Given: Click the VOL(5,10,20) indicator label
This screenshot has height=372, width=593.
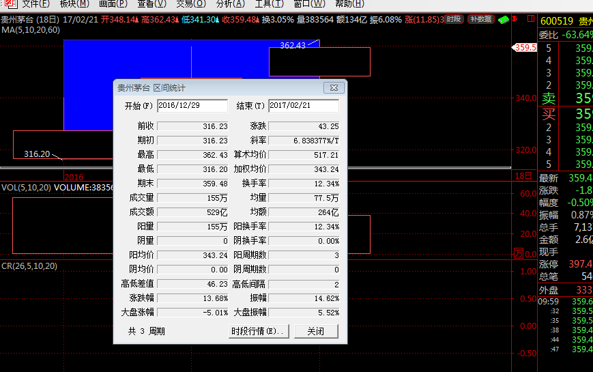Looking at the screenshot, I should pyautogui.click(x=26, y=187).
